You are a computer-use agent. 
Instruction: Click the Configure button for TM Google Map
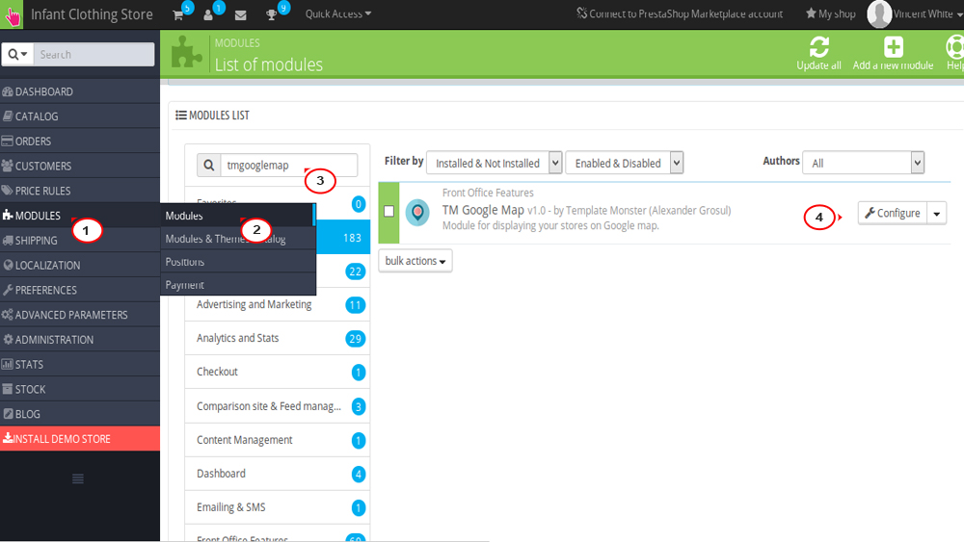pyautogui.click(x=893, y=214)
